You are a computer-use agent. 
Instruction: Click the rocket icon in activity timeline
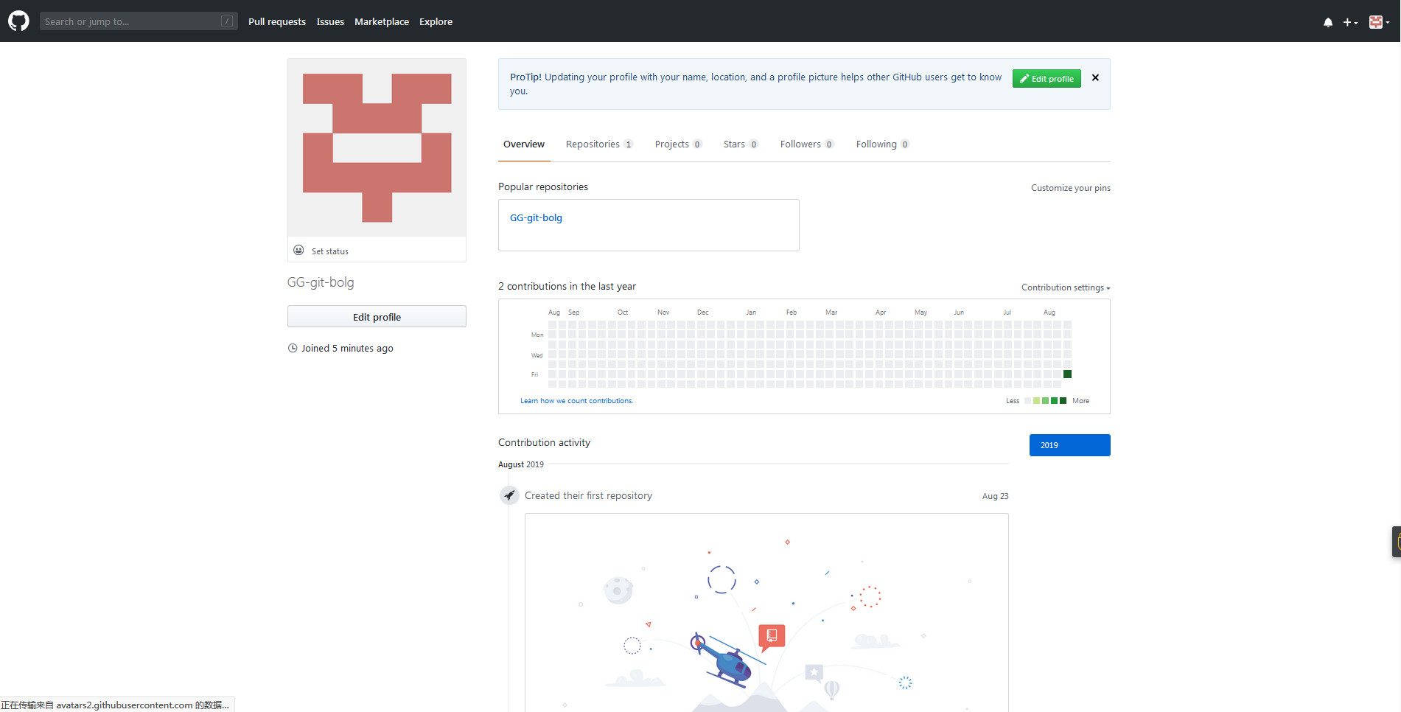509,495
